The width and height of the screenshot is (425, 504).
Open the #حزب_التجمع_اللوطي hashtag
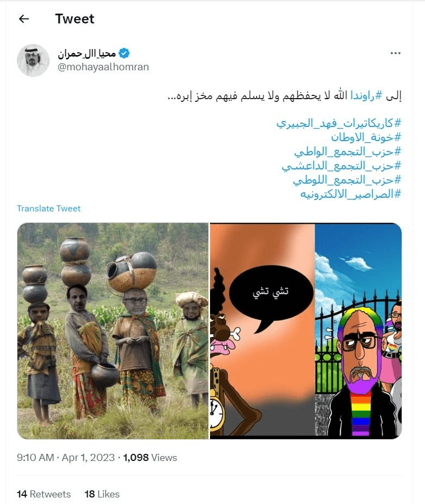[x=347, y=180]
